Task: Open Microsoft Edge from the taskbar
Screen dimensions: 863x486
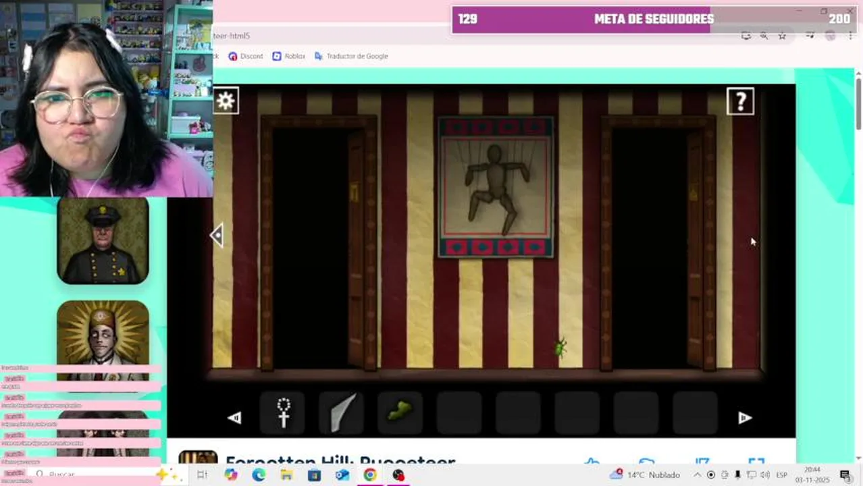Action: click(259, 475)
